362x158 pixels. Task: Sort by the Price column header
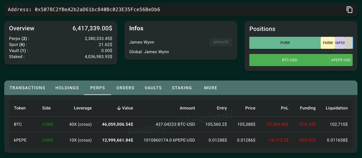coord(250,108)
